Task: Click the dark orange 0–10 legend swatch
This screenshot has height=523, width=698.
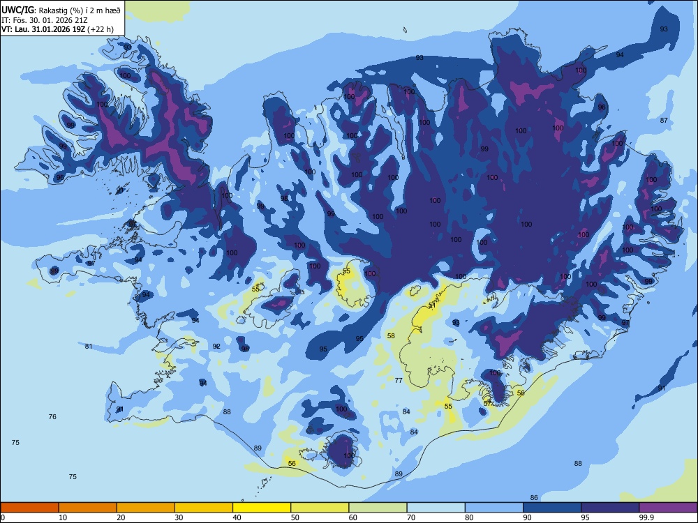Action: click(30, 508)
